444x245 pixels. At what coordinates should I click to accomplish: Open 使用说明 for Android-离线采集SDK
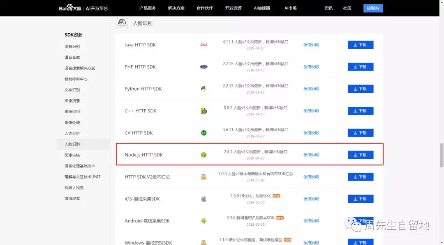(311, 221)
